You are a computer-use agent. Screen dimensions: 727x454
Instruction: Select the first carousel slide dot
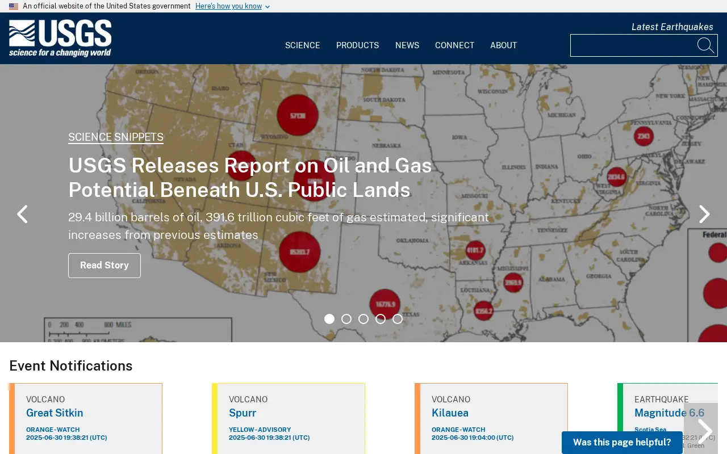click(329, 319)
